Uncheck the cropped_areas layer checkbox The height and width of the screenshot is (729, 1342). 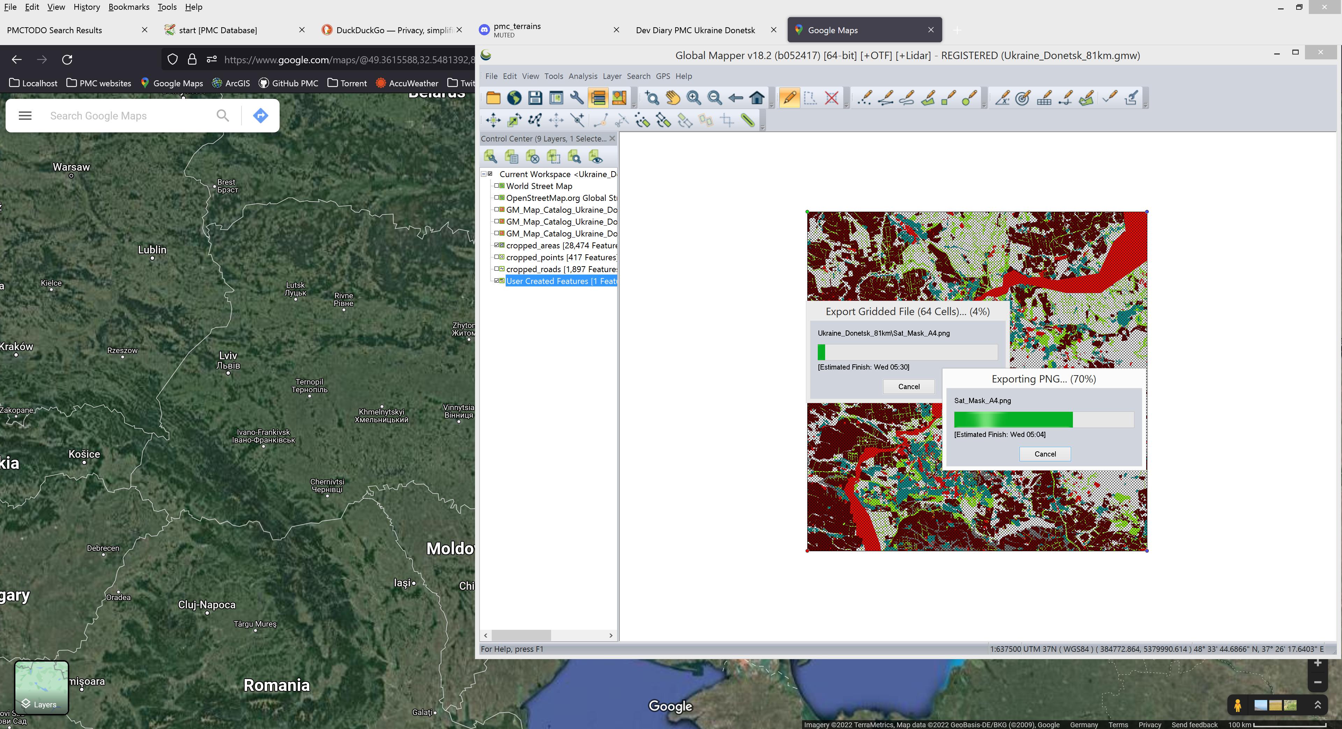[x=497, y=245]
